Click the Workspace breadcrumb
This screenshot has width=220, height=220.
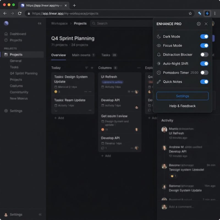[59, 23]
